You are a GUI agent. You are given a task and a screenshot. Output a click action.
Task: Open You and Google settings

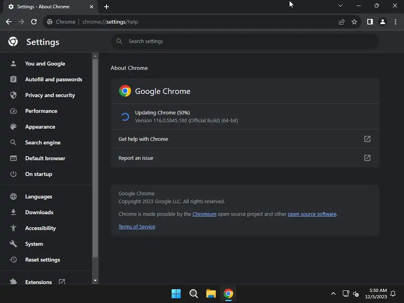coord(46,64)
